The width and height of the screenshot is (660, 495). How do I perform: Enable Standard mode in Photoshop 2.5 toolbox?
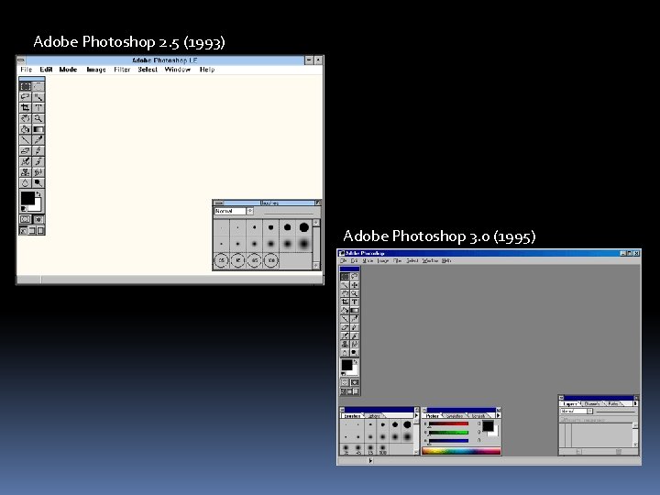coord(26,219)
